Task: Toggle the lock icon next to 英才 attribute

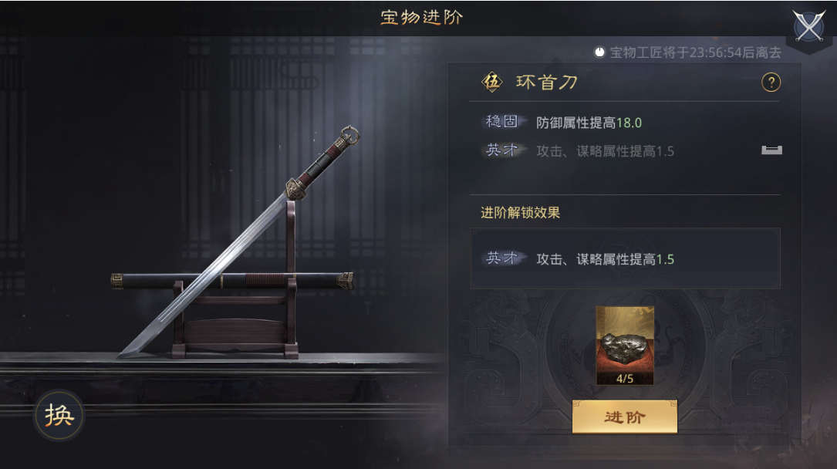Action: tap(771, 150)
